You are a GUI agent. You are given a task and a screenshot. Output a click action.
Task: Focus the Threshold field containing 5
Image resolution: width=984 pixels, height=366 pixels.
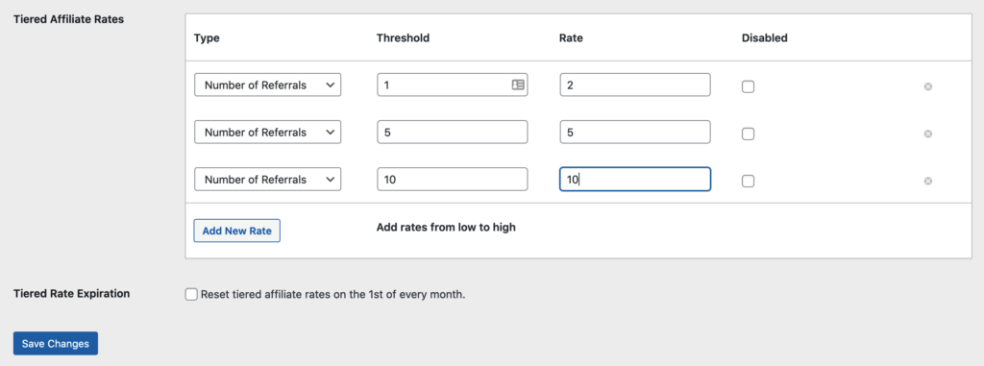click(x=453, y=132)
